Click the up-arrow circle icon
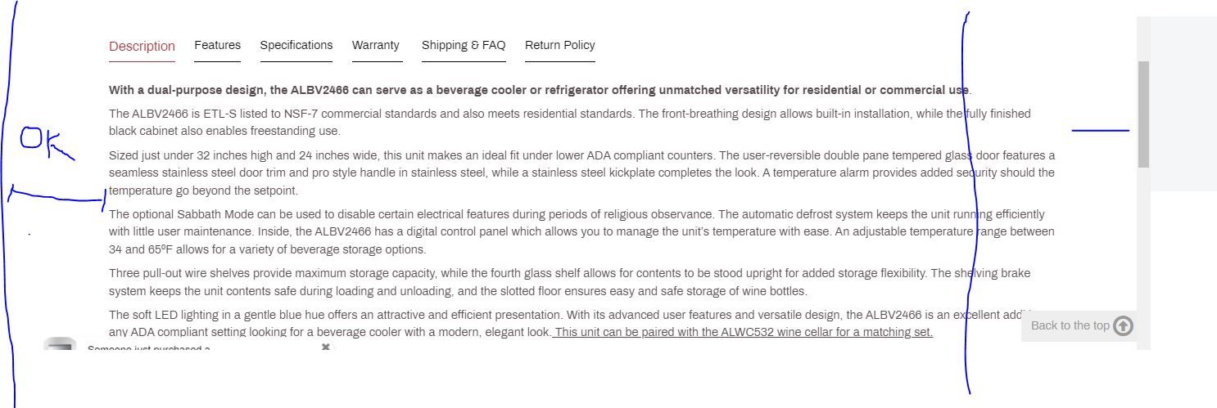Screen dimensions: 1217x408 (1123, 326)
